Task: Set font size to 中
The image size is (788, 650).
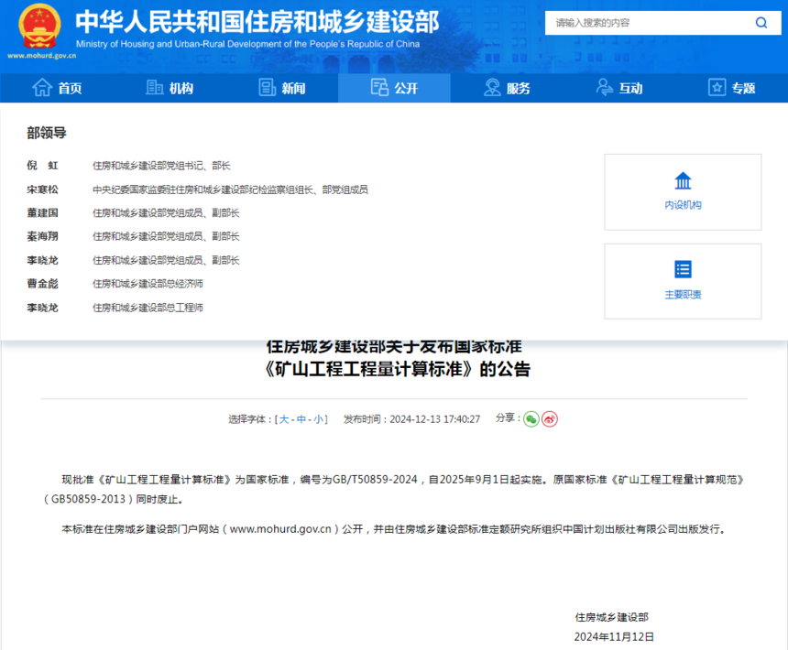Action: coord(301,419)
